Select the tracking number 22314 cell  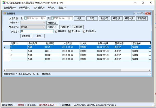[53, 51]
